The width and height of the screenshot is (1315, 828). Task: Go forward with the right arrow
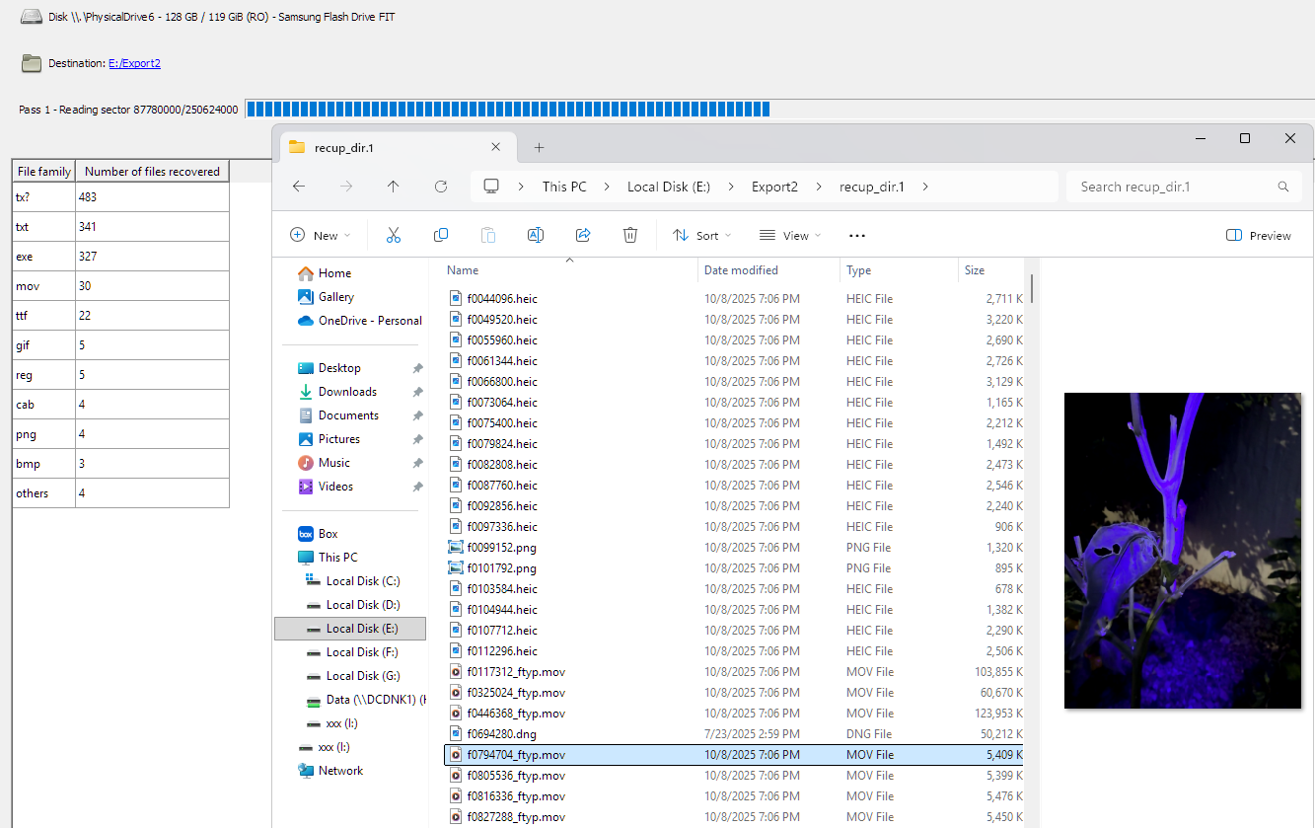point(346,187)
